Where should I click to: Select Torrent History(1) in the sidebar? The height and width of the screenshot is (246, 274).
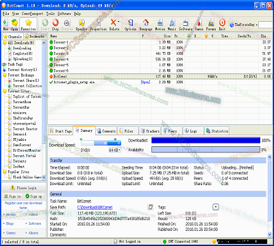(23, 70)
